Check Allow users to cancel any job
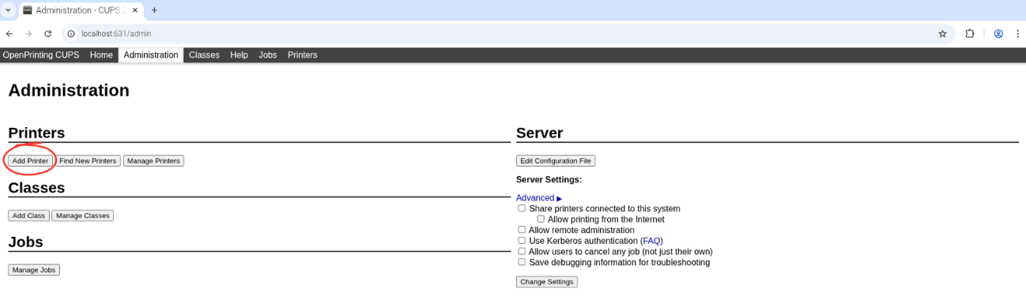This screenshot has width=1026, height=304. 522,251
